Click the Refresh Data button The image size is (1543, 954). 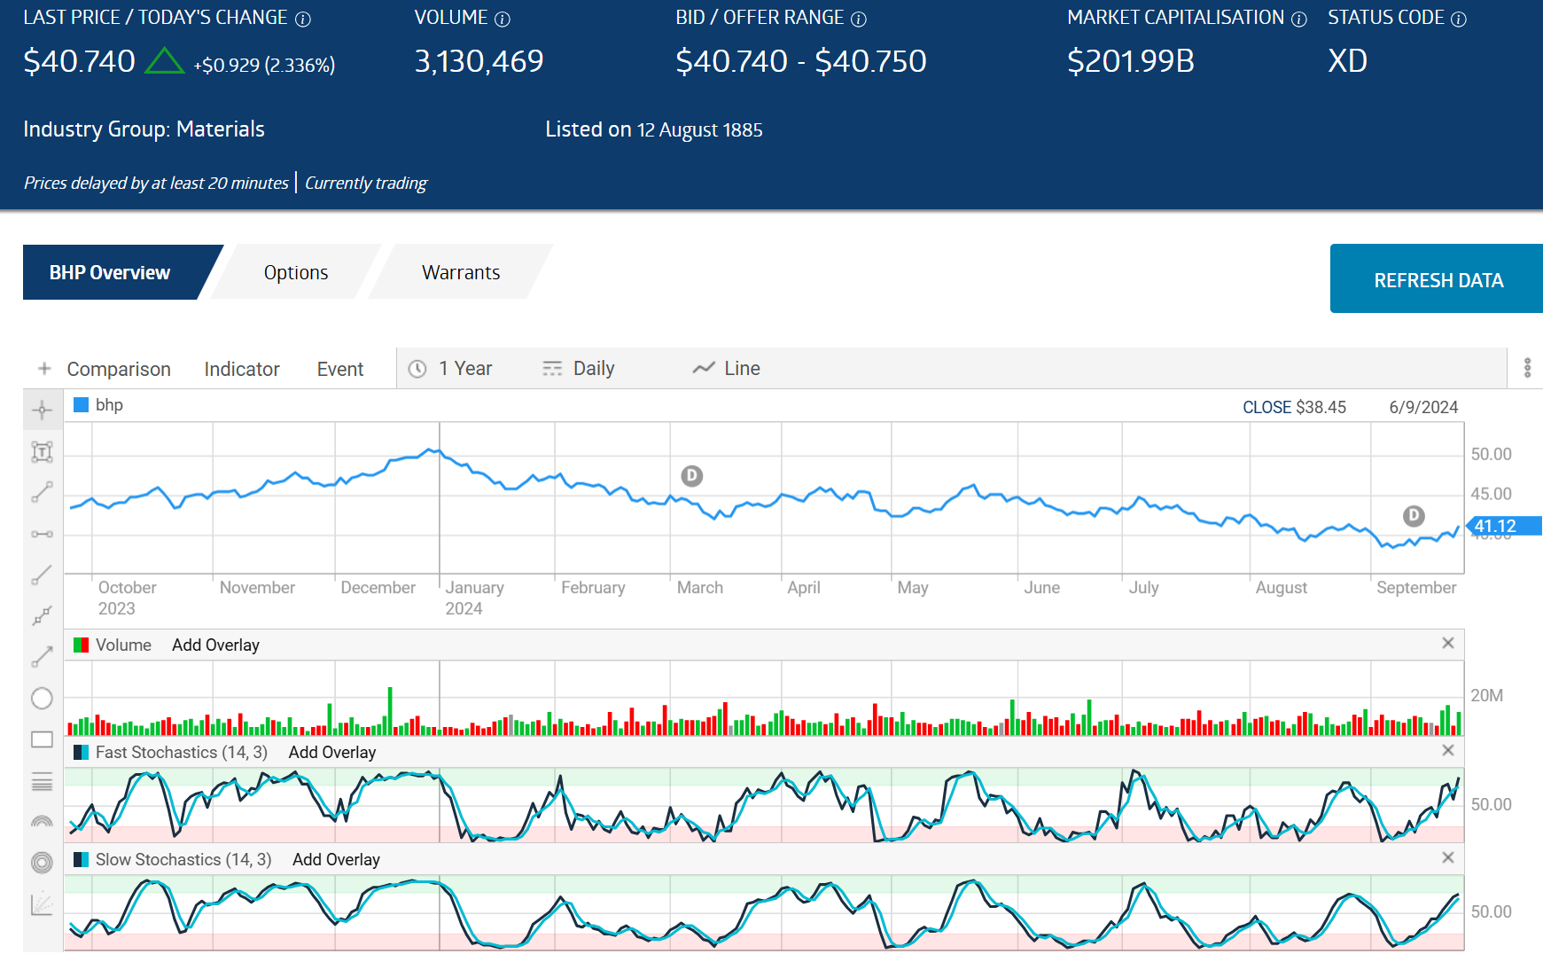pyautogui.click(x=1437, y=278)
